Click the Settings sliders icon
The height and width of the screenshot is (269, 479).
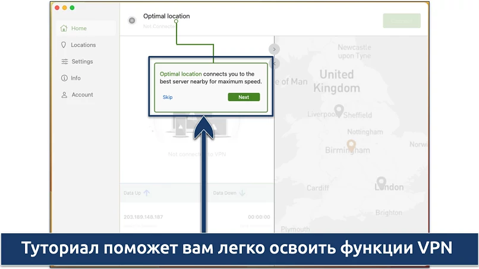pyautogui.click(x=64, y=61)
